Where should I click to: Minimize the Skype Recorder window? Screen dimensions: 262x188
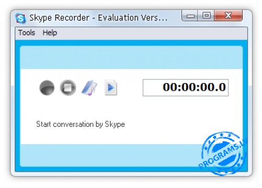coord(190,16)
